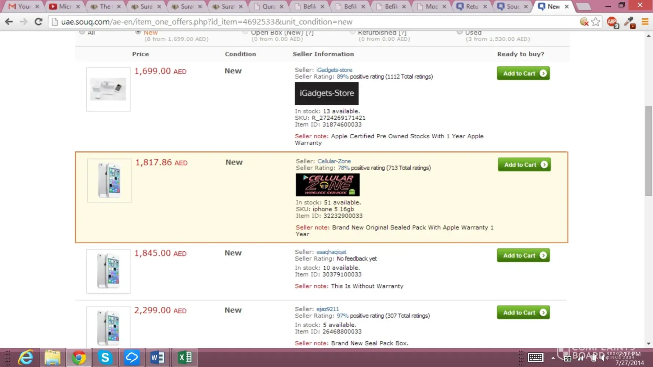653x367 pixels.
Task: Click the browser reload page icon
Action: [38, 22]
